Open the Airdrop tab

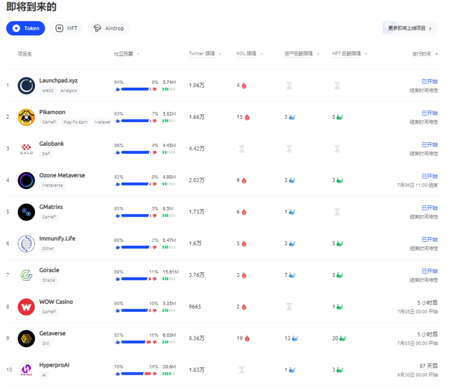109,28
